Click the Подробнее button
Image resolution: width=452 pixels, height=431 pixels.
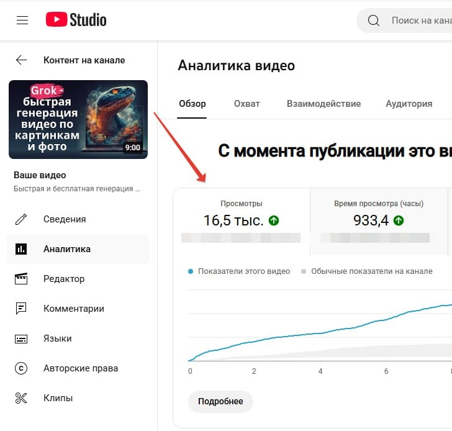[220, 402]
